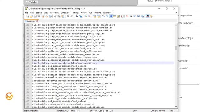
Task: Create a new file with the New toolbar icon
Action: click(x=27, y=16)
